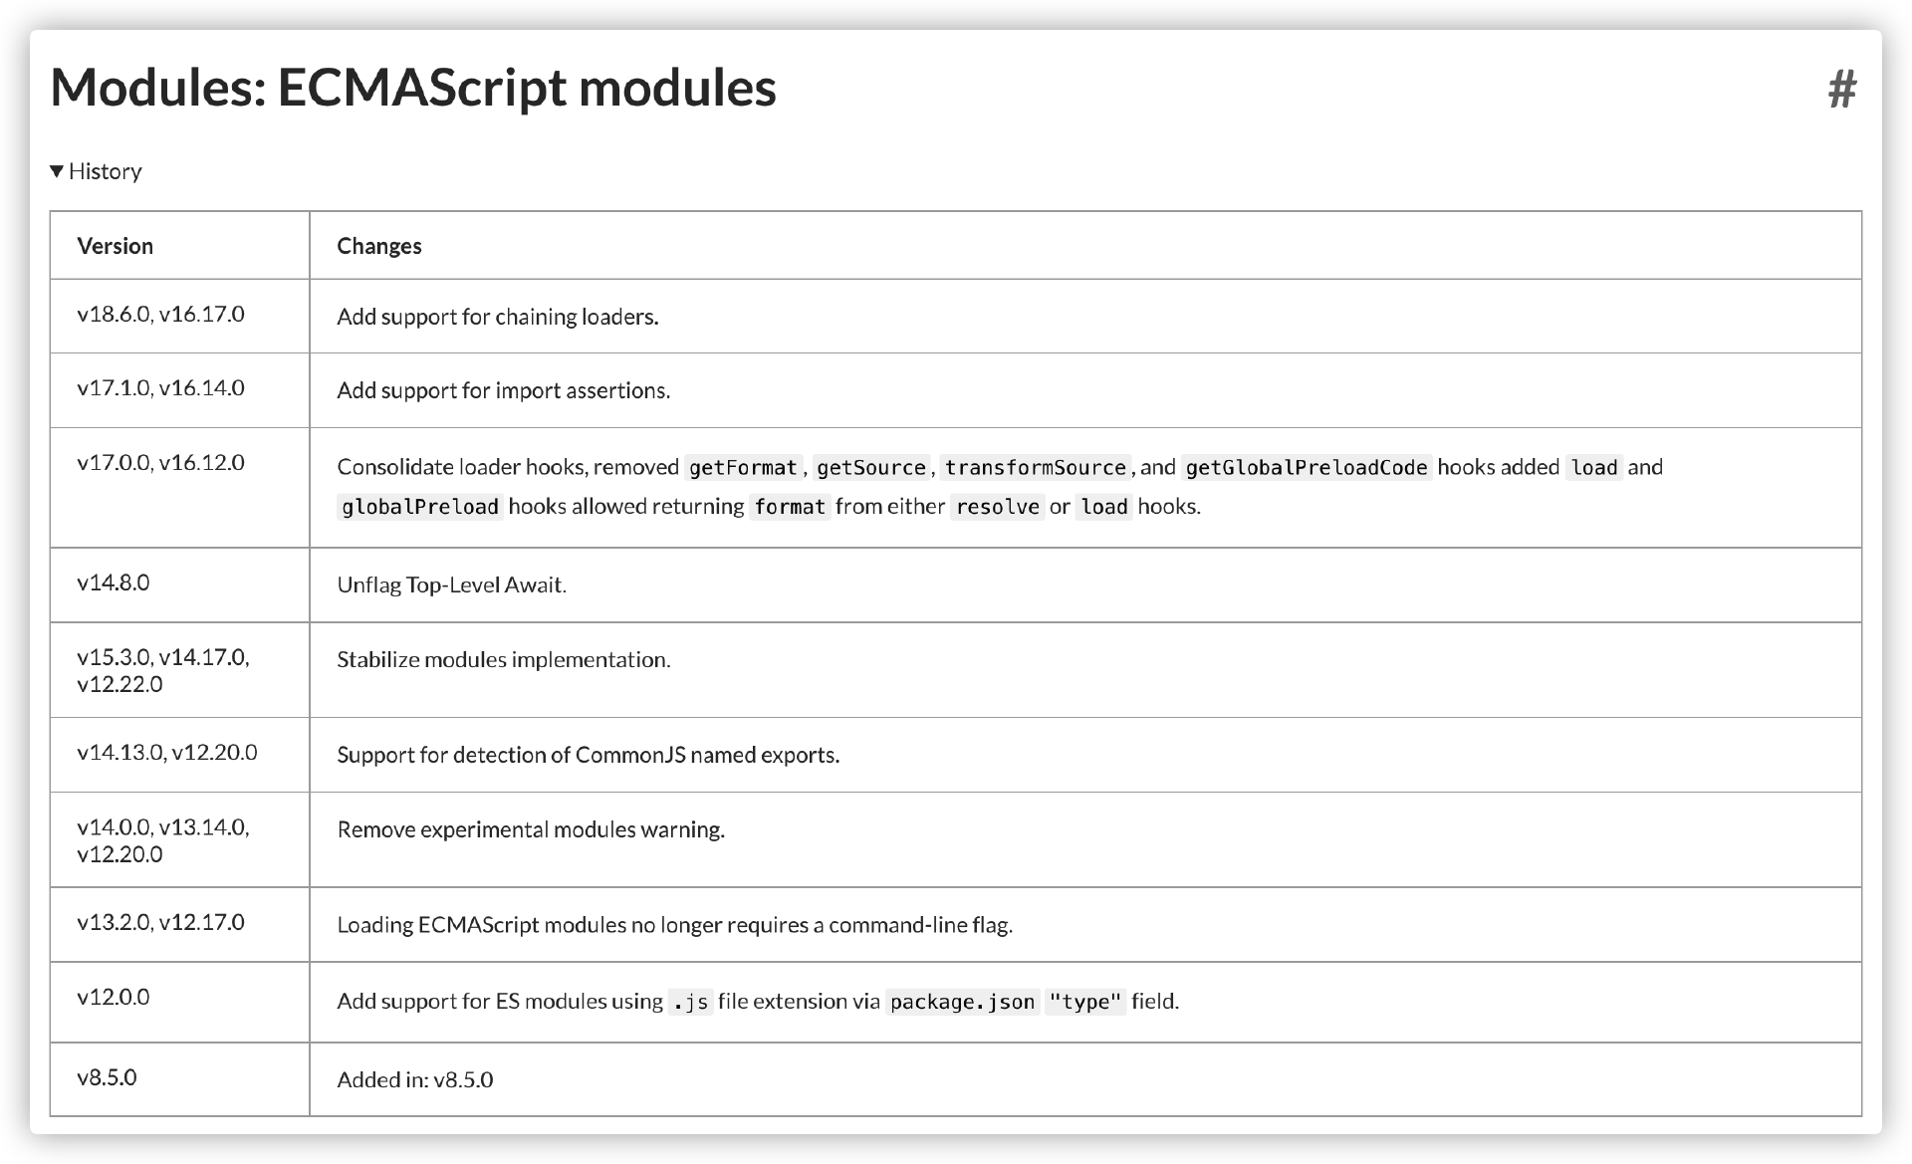This screenshot has height=1164, width=1912.
Task: Click the Version column header
Action: tap(116, 246)
